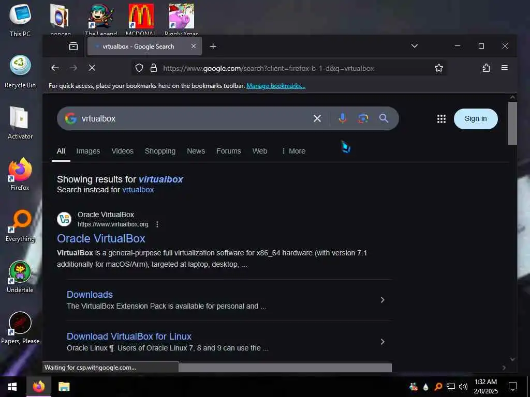The height and width of the screenshot is (397, 530).
Task: Expand Download VirtualBox for Linux chevron
Action: 382,342
